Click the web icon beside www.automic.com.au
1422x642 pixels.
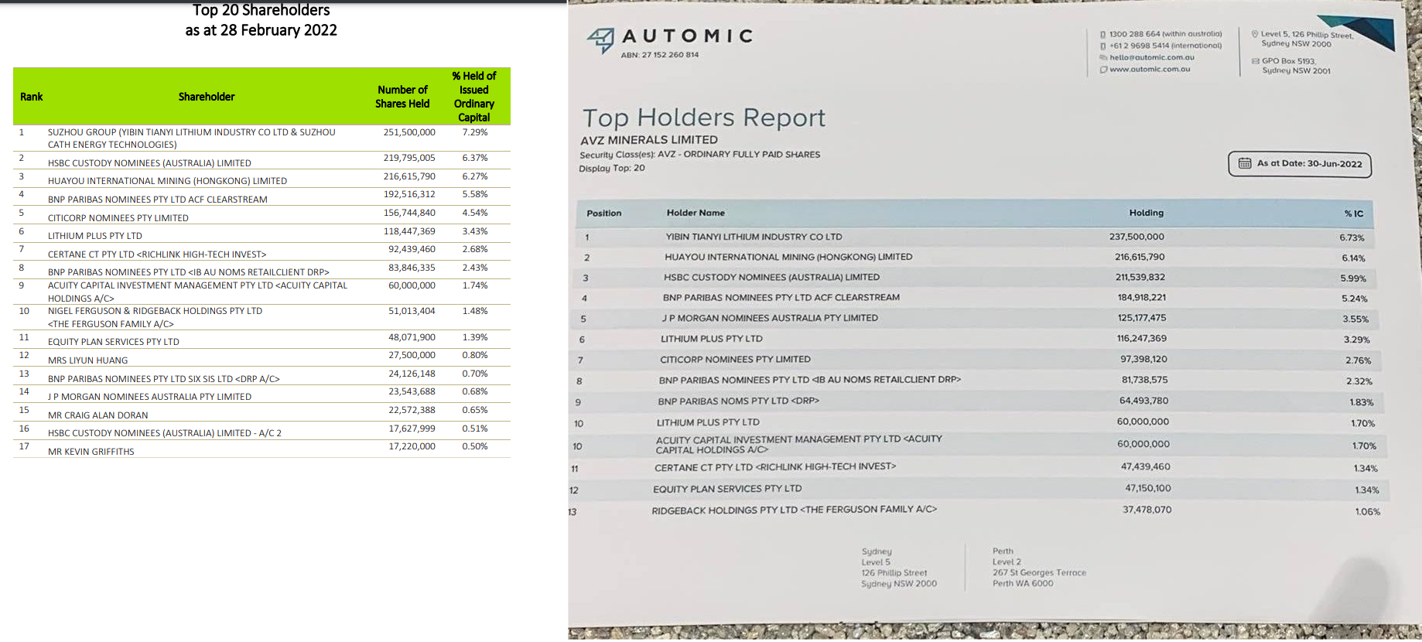[1103, 70]
